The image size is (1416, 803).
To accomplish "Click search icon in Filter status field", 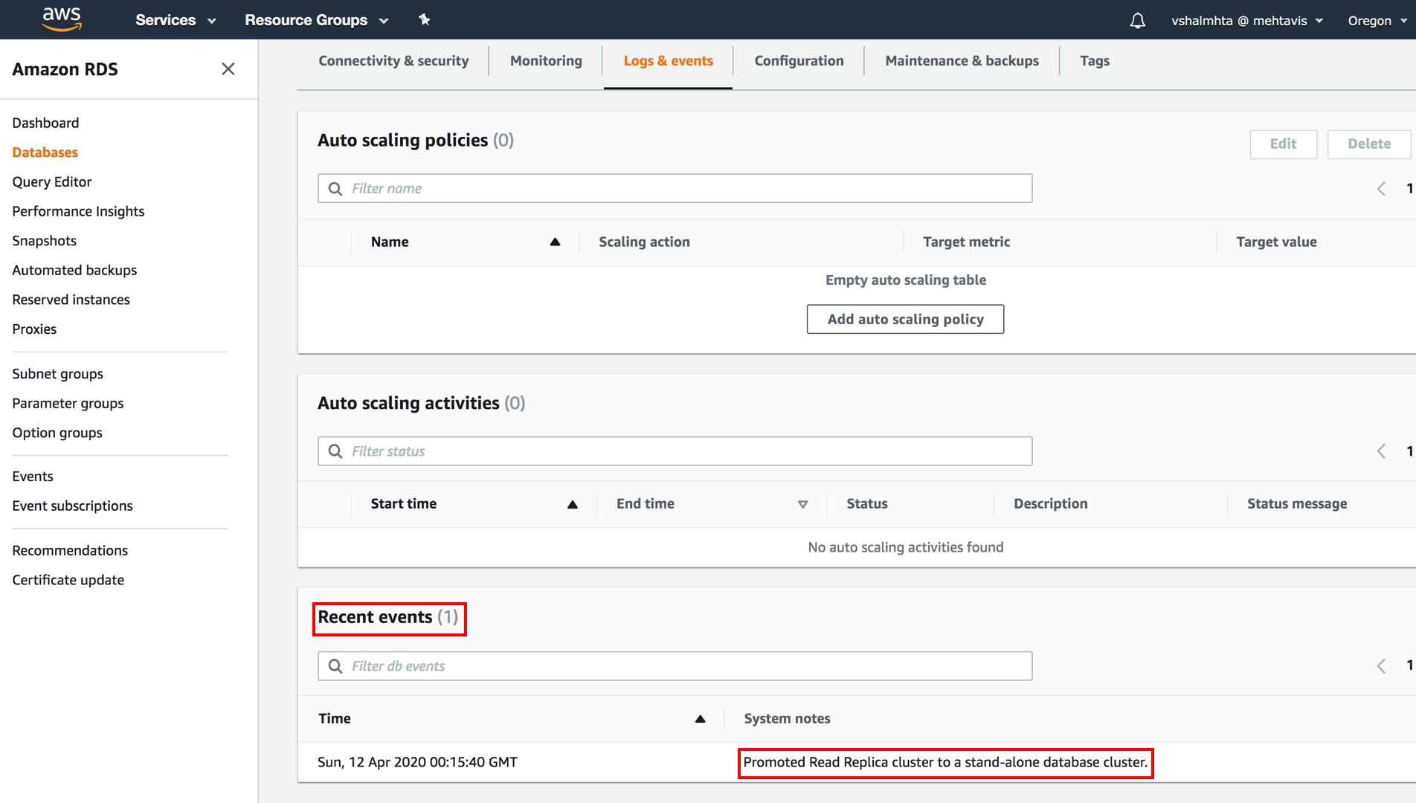I will (335, 451).
